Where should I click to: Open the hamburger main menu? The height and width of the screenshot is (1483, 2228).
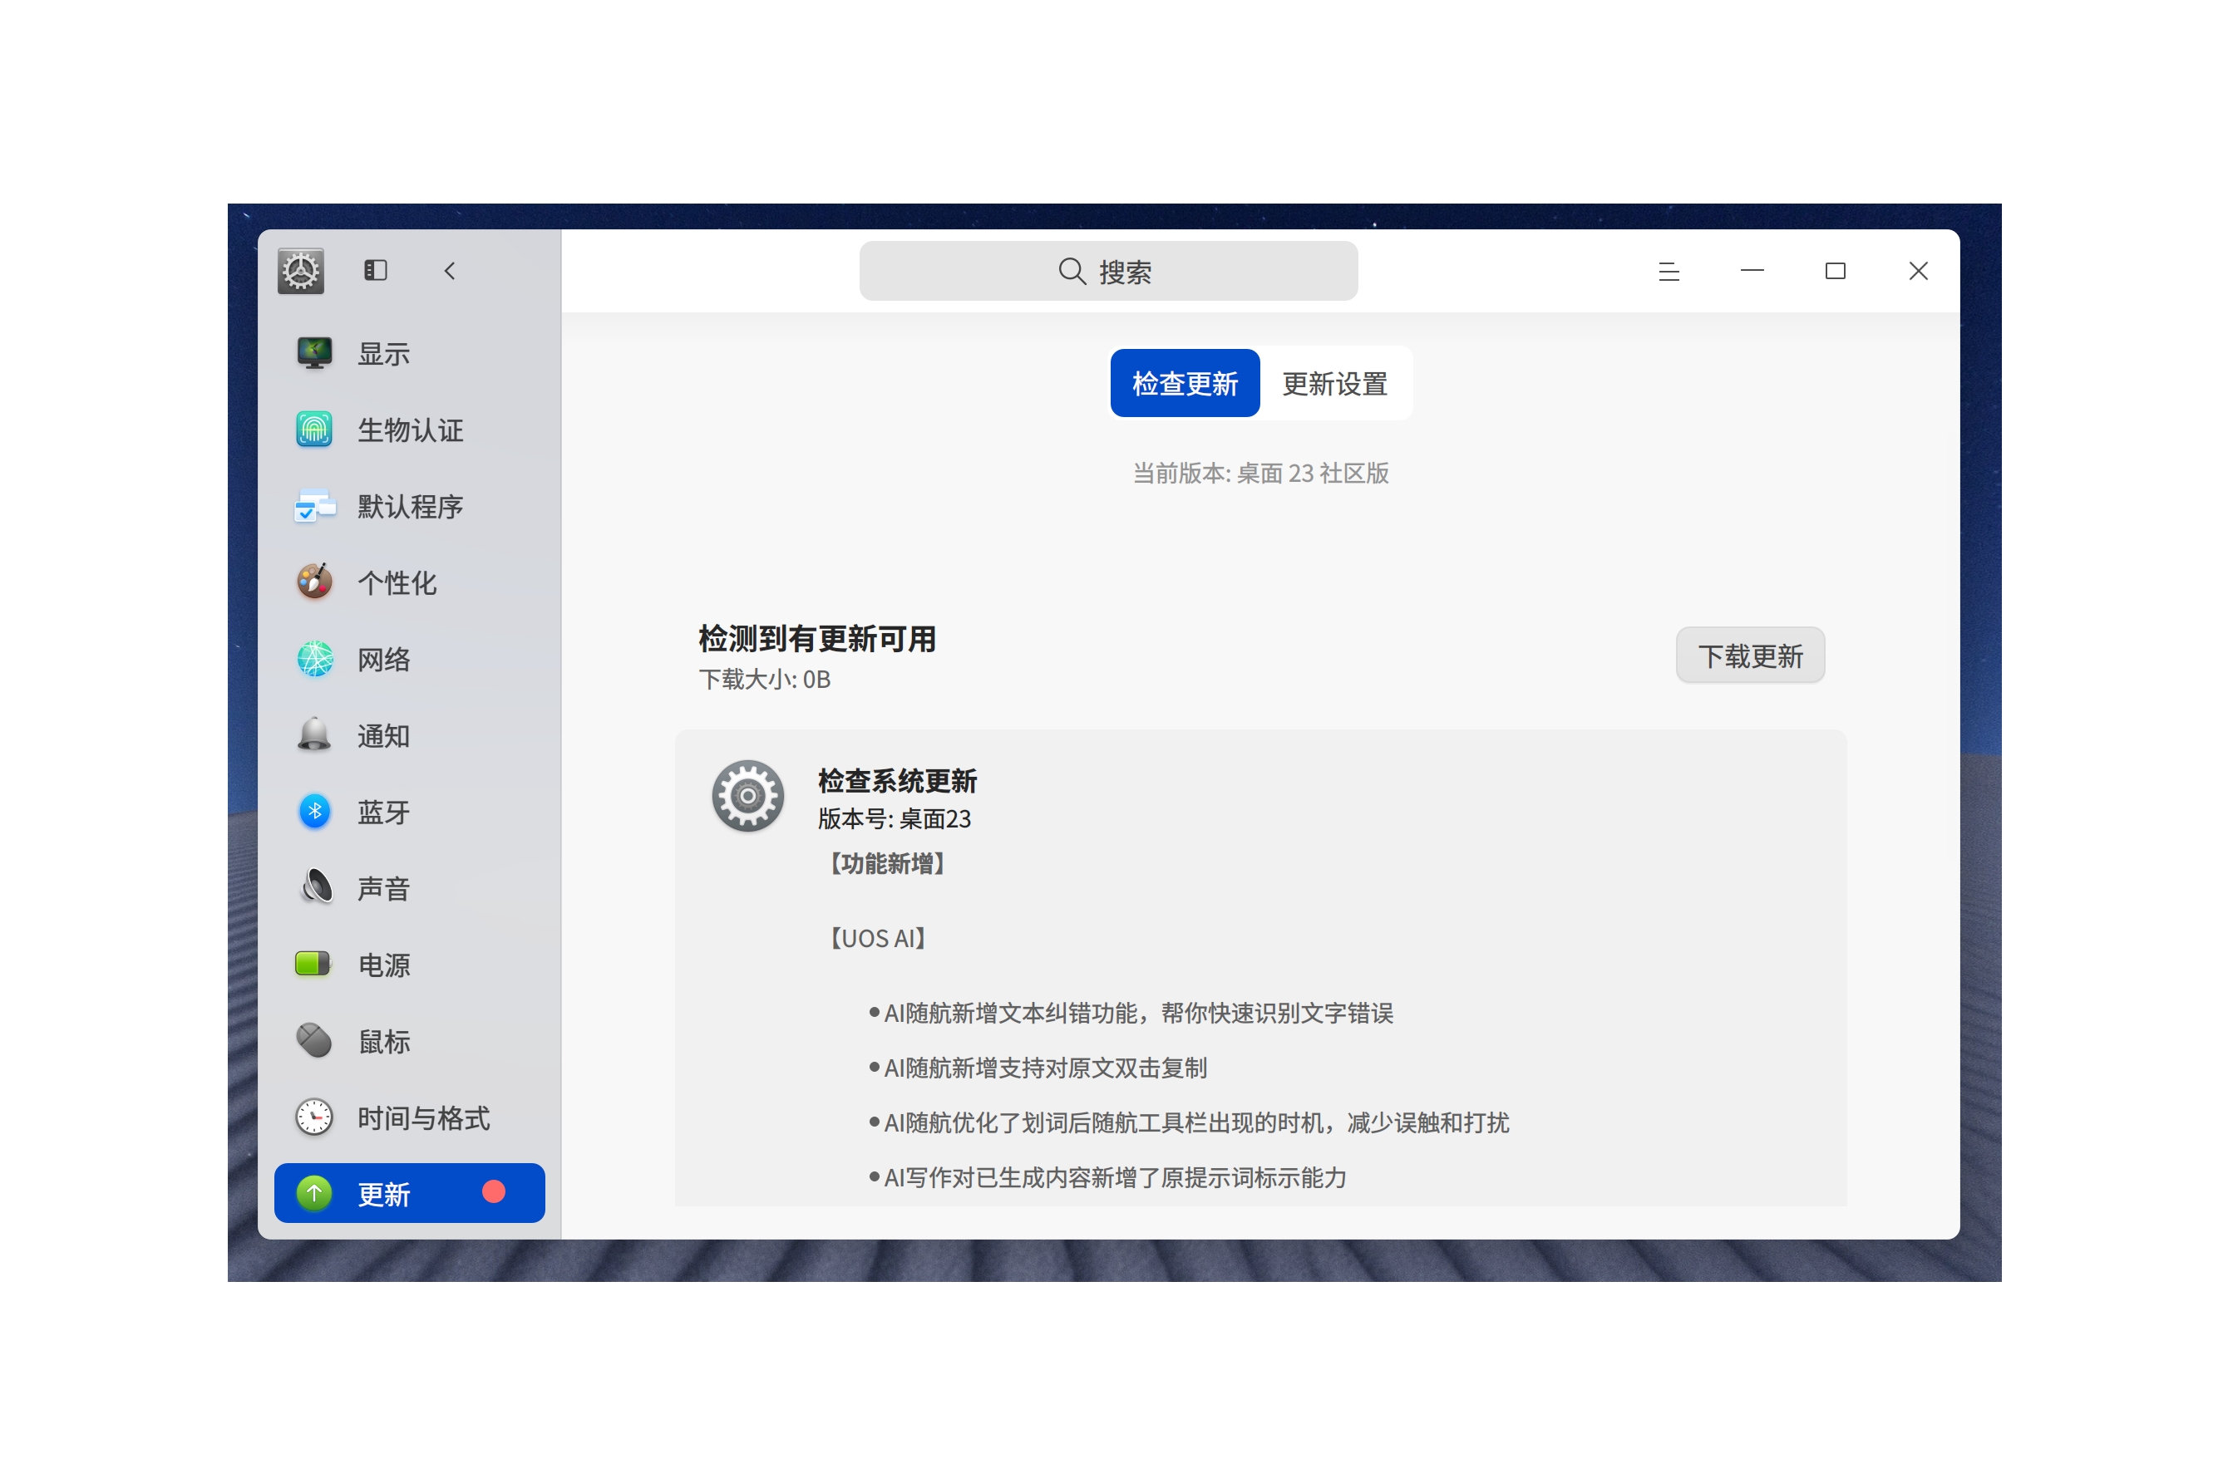click(1668, 272)
